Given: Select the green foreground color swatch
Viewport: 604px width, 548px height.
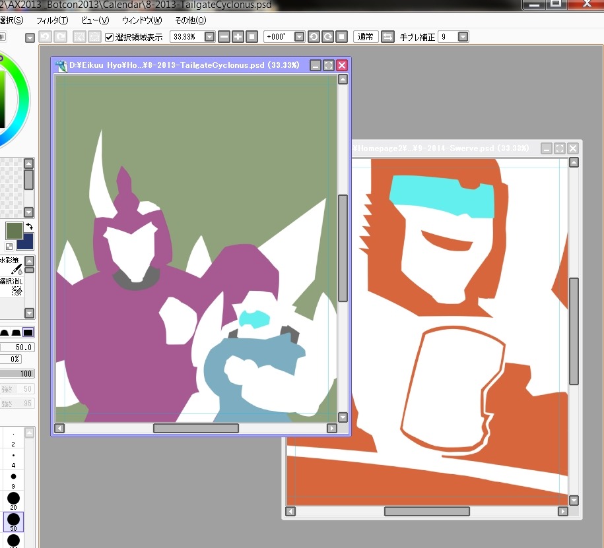Looking at the screenshot, I should click(x=15, y=230).
